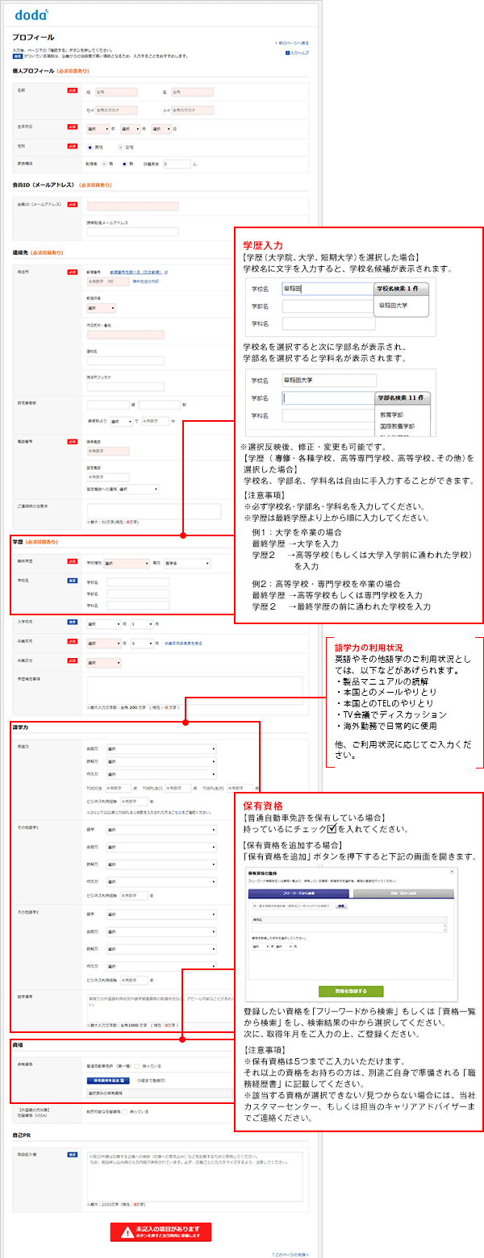This screenshot has width=484, height=1258.
Task: Open the 入力ヘルプ help link
Action: coord(297,52)
